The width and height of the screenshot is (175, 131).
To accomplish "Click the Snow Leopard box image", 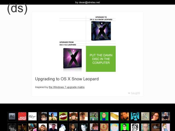I will tap(101, 31).
